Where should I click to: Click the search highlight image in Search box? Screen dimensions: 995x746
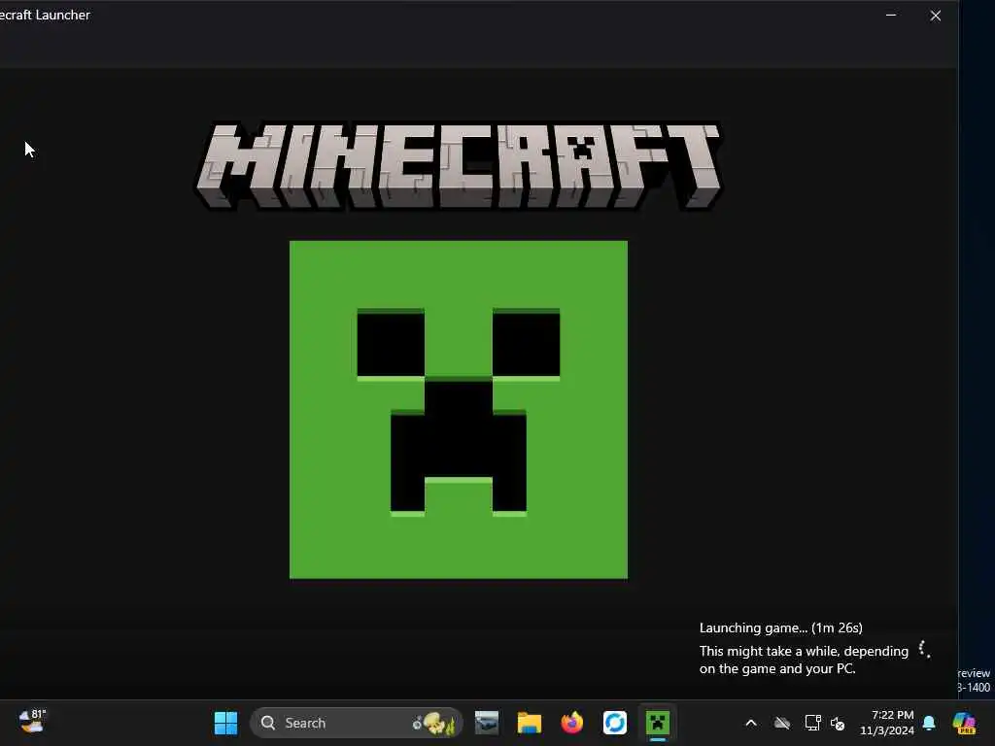(434, 723)
